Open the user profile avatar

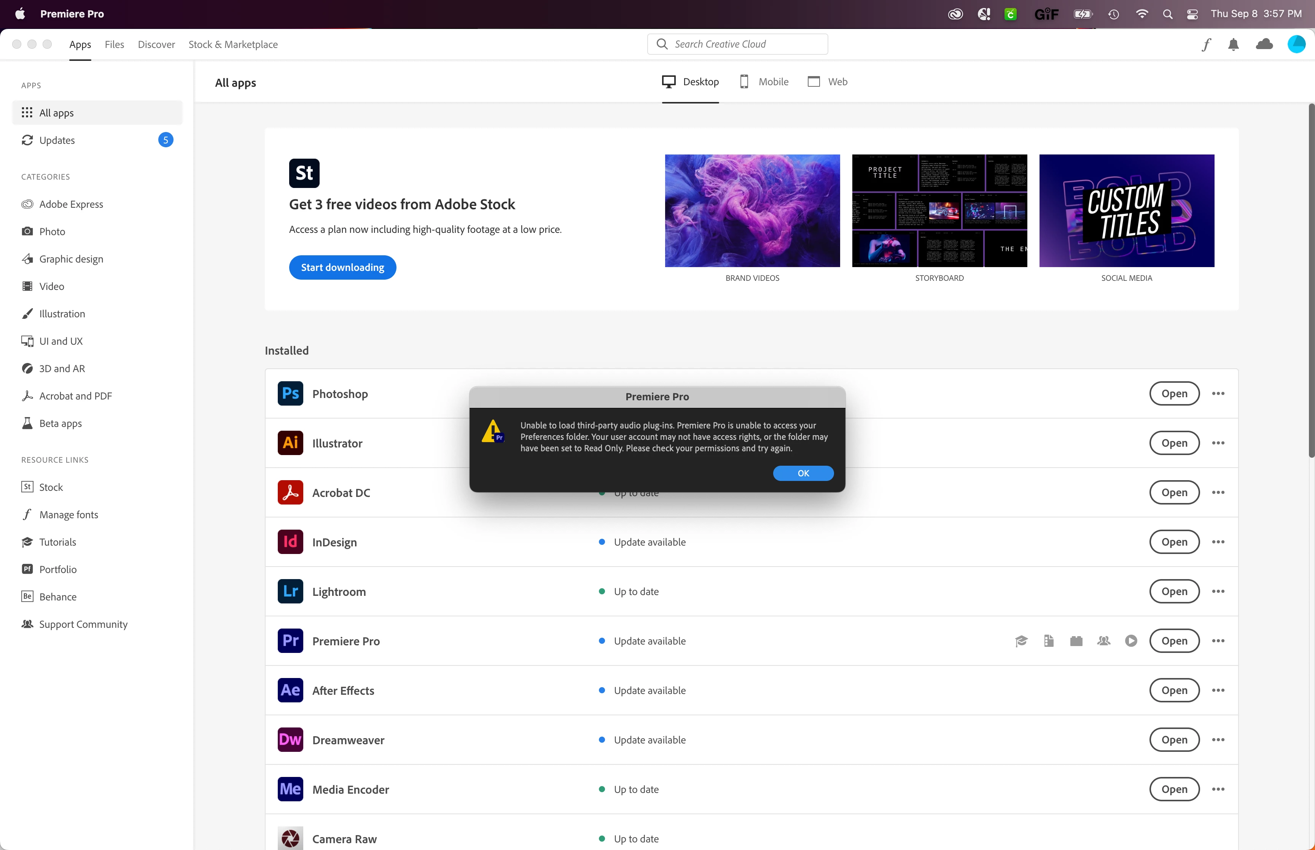pyautogui.click(x=1296, y=44)
